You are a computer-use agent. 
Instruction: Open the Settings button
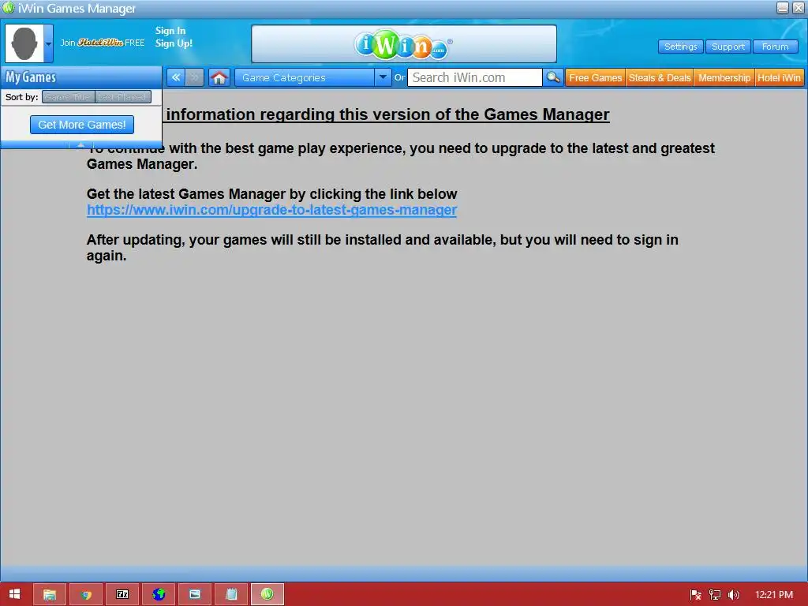(x=681, y=47)
